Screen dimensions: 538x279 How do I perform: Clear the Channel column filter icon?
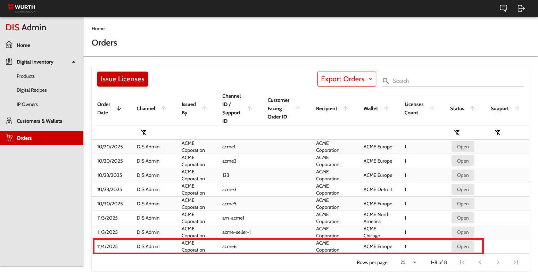click(x=144, y=132)
